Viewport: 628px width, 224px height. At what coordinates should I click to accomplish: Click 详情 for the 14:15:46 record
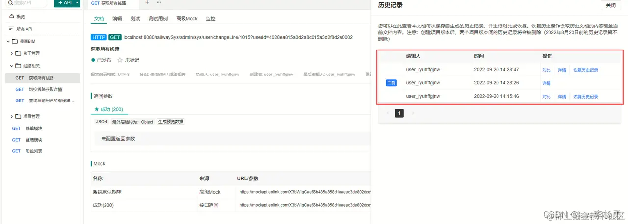point(562,97)
